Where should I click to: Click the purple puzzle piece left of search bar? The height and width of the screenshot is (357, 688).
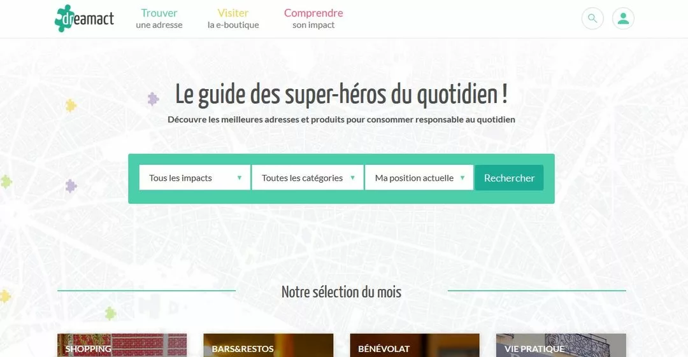71,186
